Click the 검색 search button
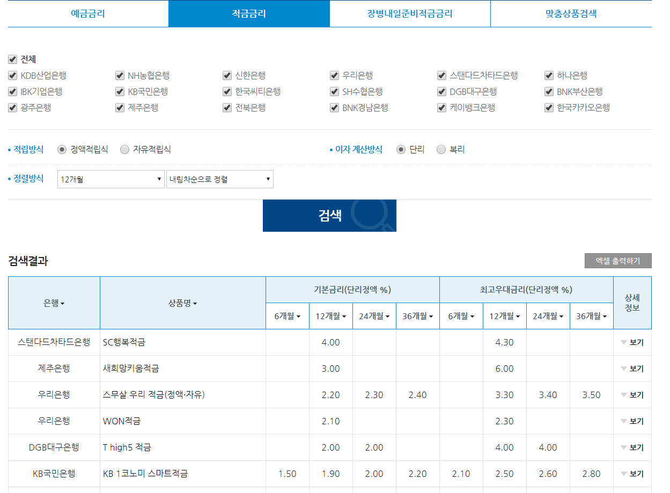 329,216
